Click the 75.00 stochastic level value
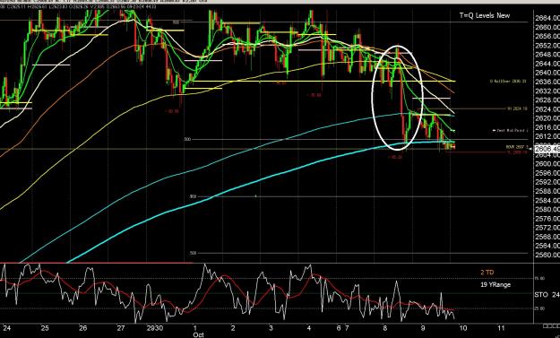Screen dimensions: 560x338 (539, 278)
